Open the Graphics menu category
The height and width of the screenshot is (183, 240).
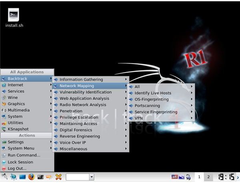tap(27, 104)
